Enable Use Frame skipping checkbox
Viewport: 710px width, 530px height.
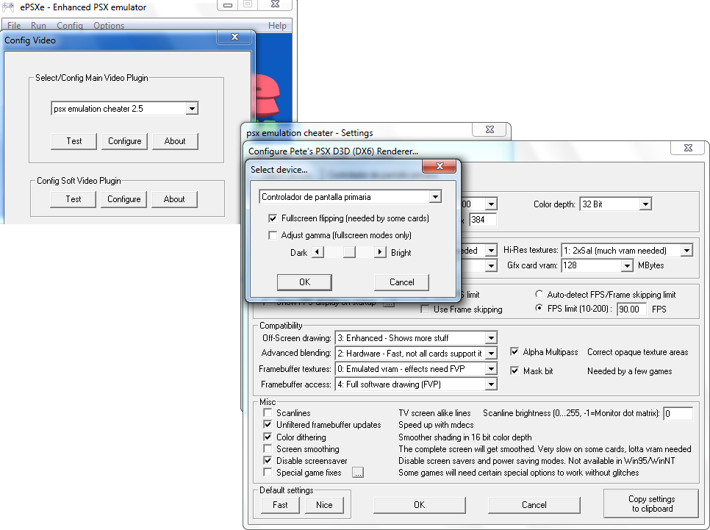pyautogui.click(x=425, y=309)
